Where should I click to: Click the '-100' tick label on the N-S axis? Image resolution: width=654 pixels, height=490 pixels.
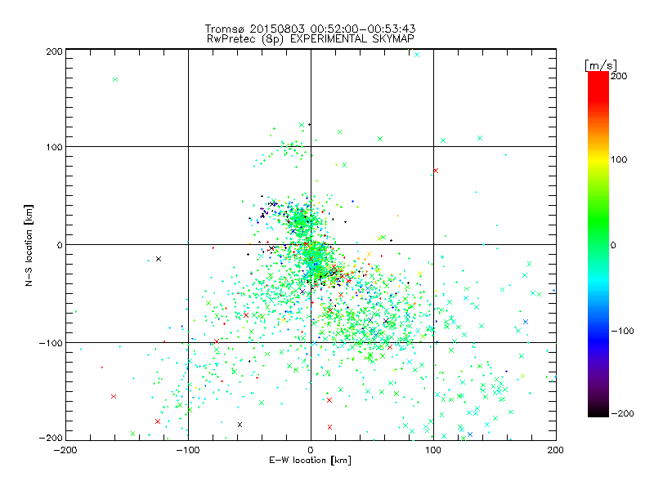tap(51, 343)
